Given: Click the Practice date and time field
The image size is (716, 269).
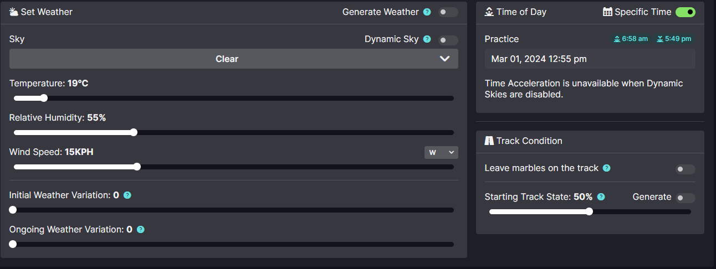Looking at the screenshot, I should pos(590,59).
